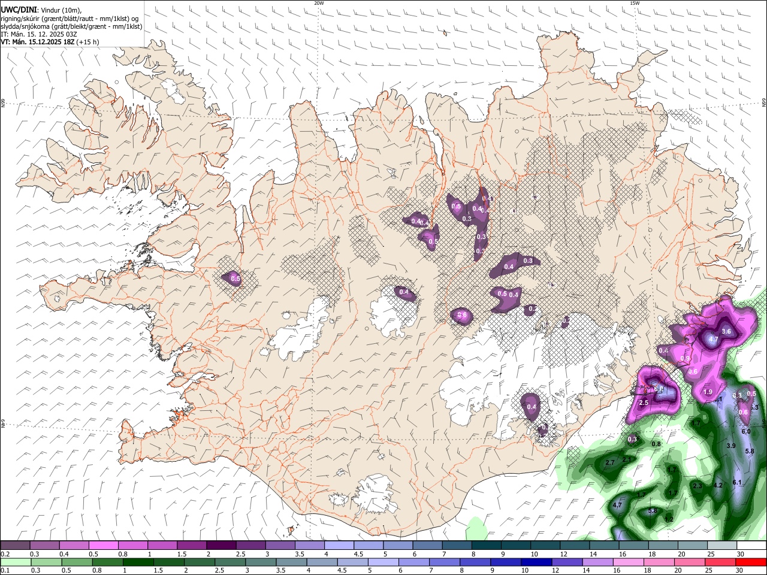The image size is (767, 575).
Task: Select the dark teal 8–9 swatch in the upper legend
Action: pos(486,546)
